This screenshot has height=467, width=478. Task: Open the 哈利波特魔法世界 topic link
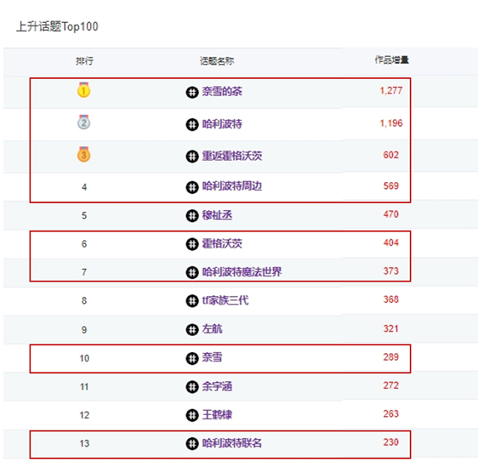(x=242, y=271)
